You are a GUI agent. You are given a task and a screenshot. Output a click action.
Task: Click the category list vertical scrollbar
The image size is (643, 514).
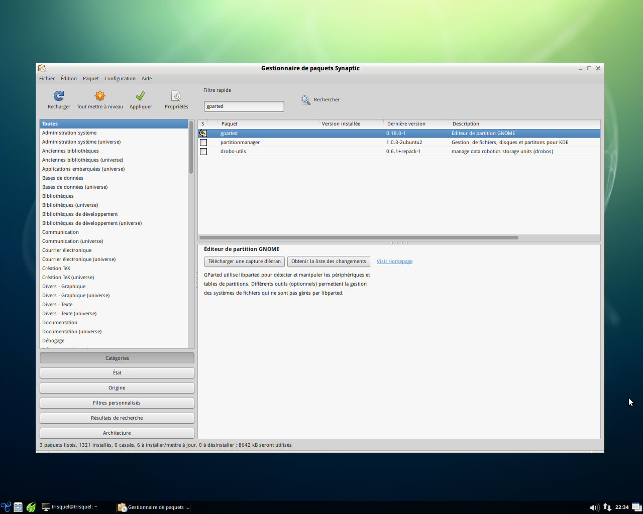point(191,147)
